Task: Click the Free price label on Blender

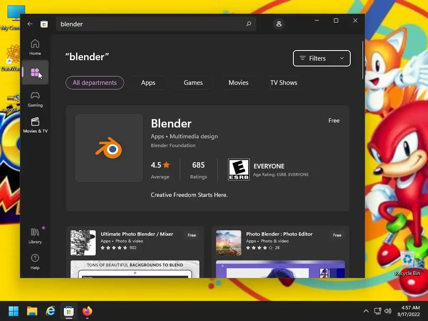Action: 334,120
